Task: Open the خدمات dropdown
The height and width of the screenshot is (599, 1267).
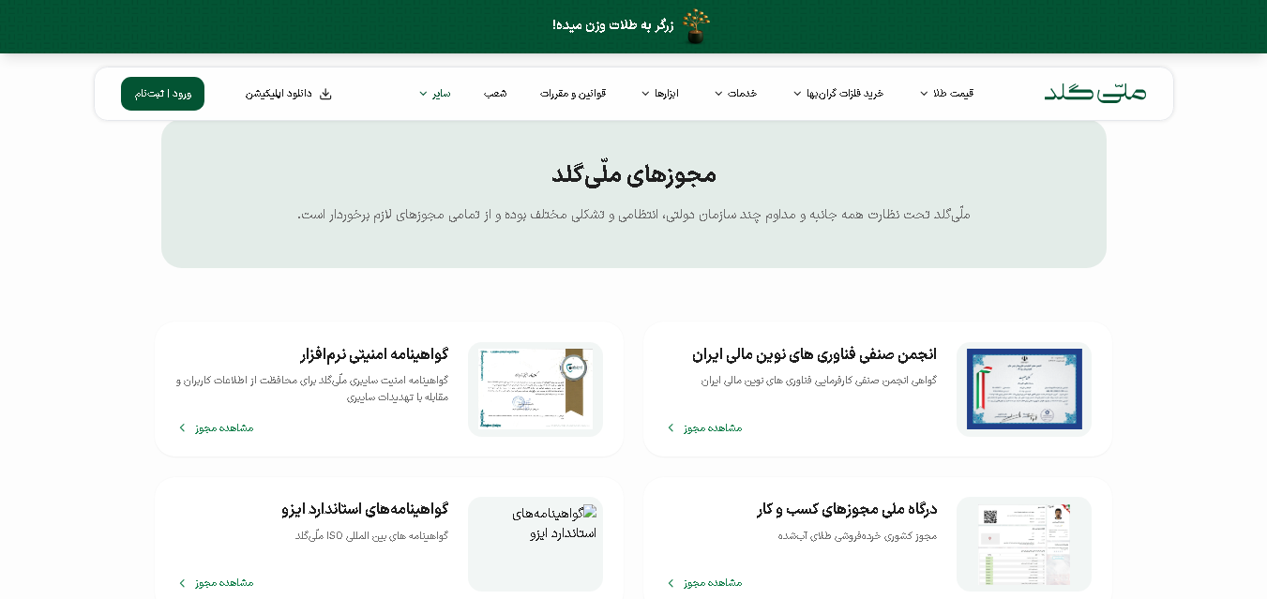Action: click(x=735, y=94)
